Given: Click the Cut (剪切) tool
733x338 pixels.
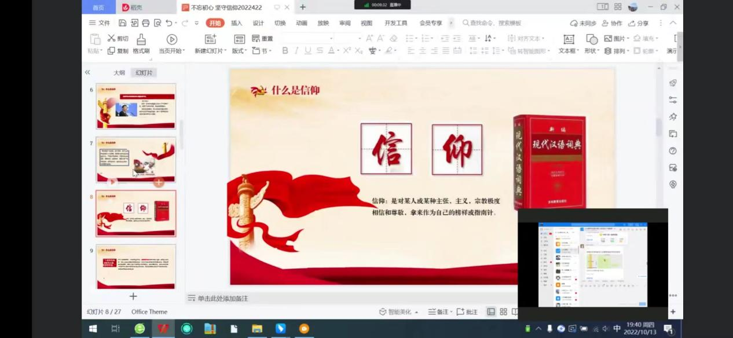Looking at the screenshot, I should point(118,38).
